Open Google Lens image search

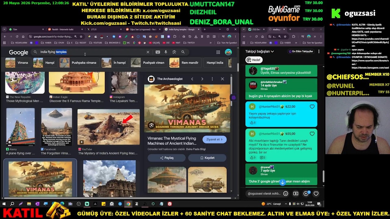coord(174,52)
